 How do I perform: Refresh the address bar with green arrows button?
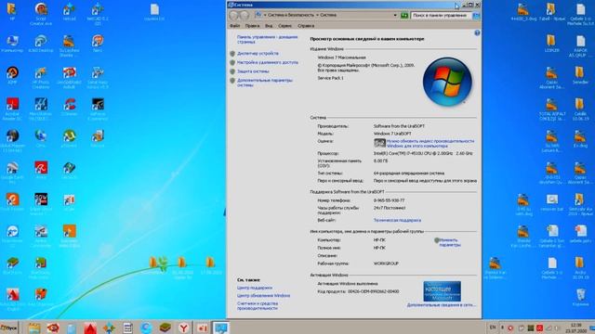pyautogui.click(x=404, y=15)
